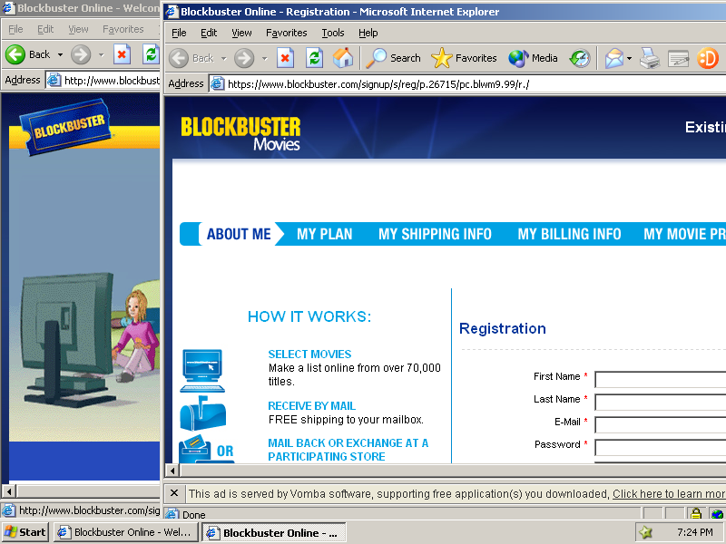Click the mailbox Receive by Mail icon
This screenshot has width=726, height=544.
pyautogui.click(x=202, y=413)
